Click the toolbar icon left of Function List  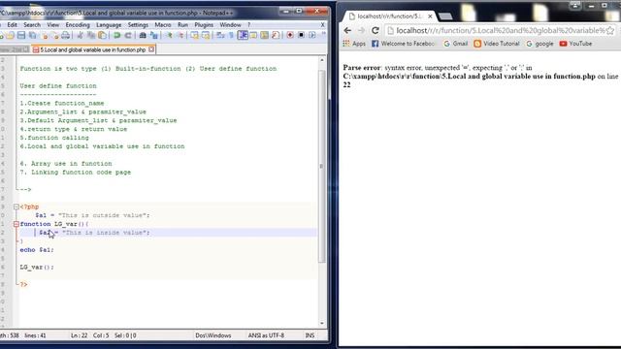click(264, 36)
